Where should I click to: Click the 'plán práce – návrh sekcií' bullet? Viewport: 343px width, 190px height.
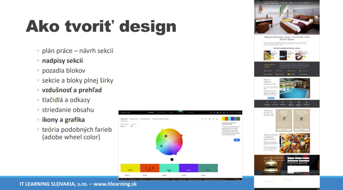tap(78, 51)
